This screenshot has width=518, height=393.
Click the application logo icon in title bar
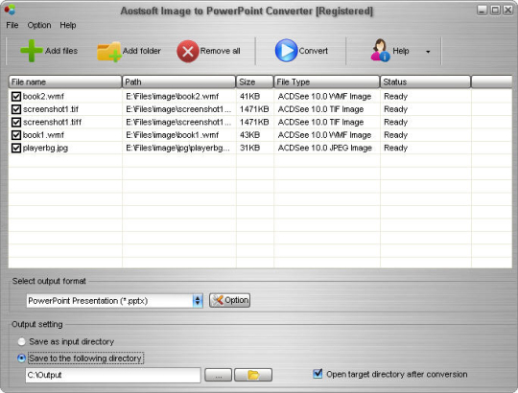pyautogui.click(x=10, y=10)
